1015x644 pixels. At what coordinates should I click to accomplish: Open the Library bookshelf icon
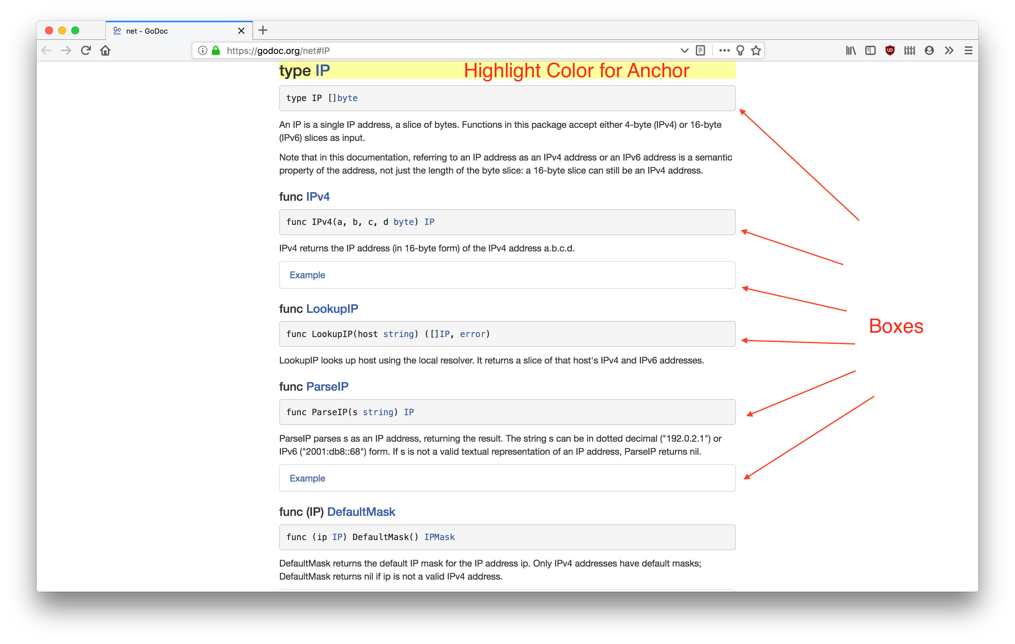(851, 51)
